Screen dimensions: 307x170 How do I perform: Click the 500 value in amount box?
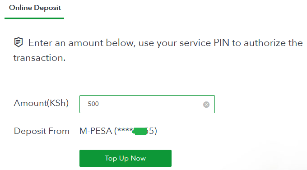pos(93,104)
